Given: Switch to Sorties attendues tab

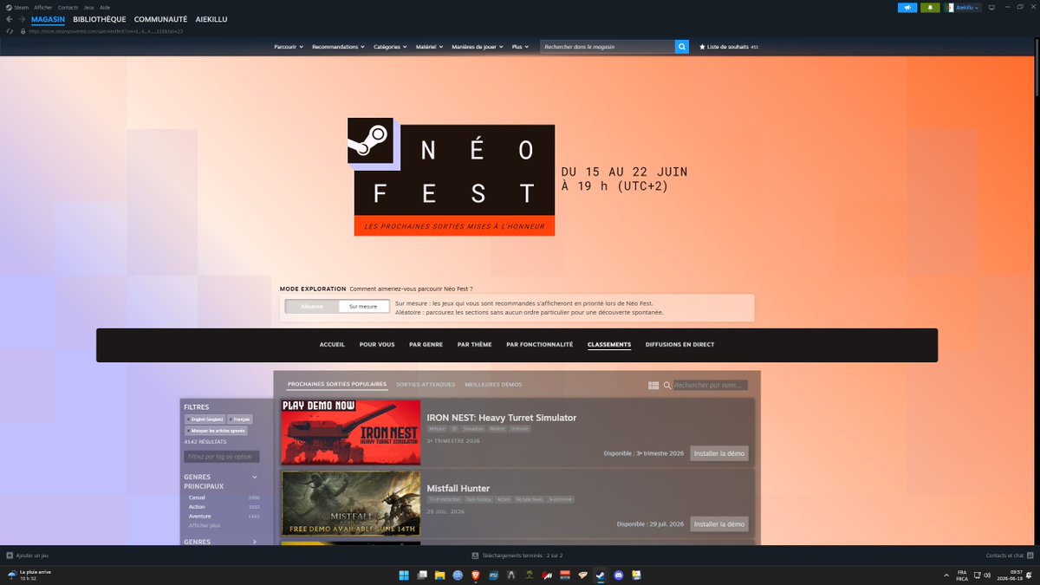Looking at the screenshot, I should click(426, 385).
